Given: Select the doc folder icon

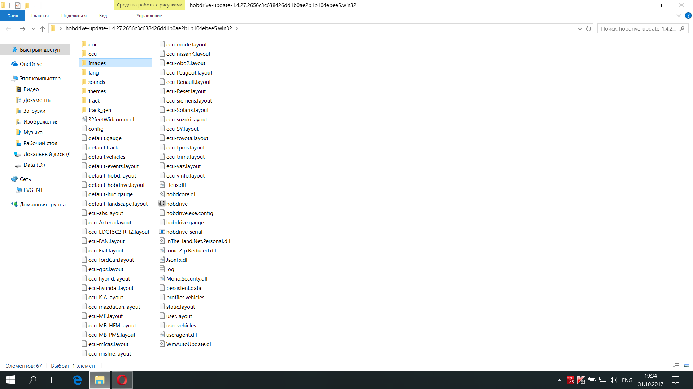Looking at the screenshot, I should click(x=84, y=44).
